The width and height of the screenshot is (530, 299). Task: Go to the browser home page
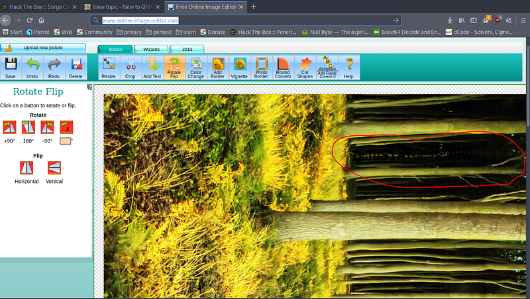pos(41,21)
